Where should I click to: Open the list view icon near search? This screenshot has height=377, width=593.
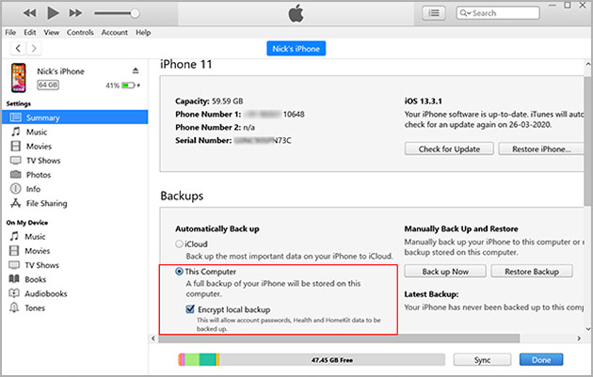click(434, 13)
